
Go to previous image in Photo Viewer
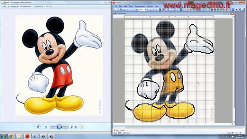[53, 127]
